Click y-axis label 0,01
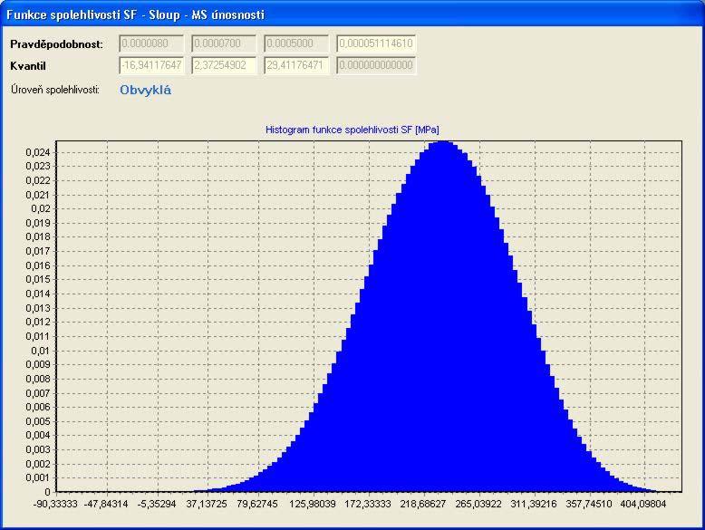The width and height of the screenshot is (705, 530). click(x=41, y=351)
